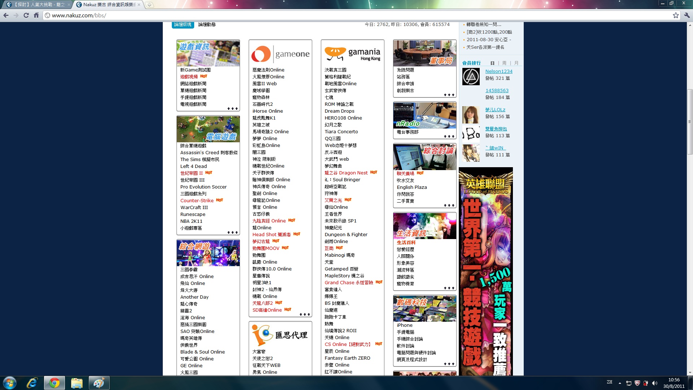
Task: Collapse the 綜合討論 section arrows
Action: click(449, 205)
